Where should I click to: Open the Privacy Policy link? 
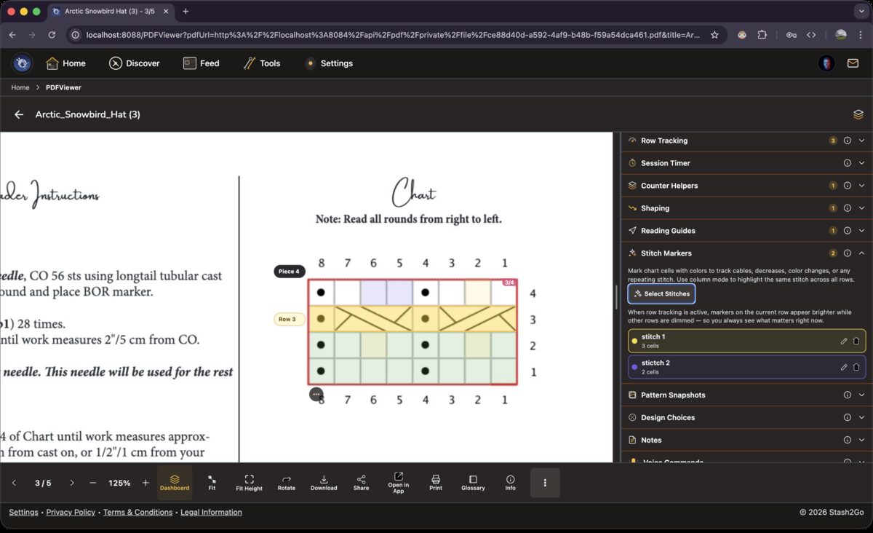(71, 512)
